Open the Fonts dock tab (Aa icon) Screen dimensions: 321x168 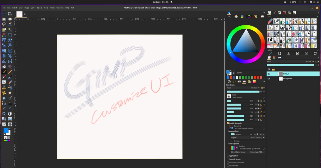[x=294, y=13]
